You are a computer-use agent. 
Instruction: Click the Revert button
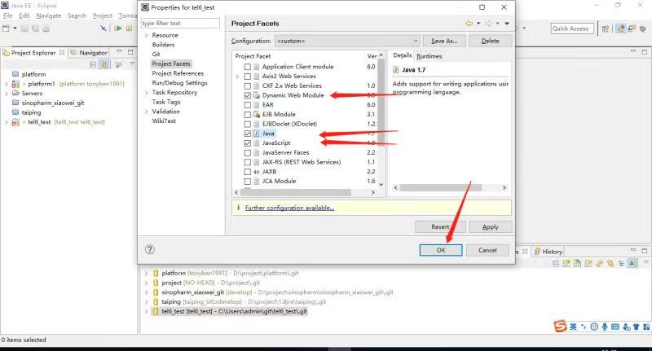point(440,226)
